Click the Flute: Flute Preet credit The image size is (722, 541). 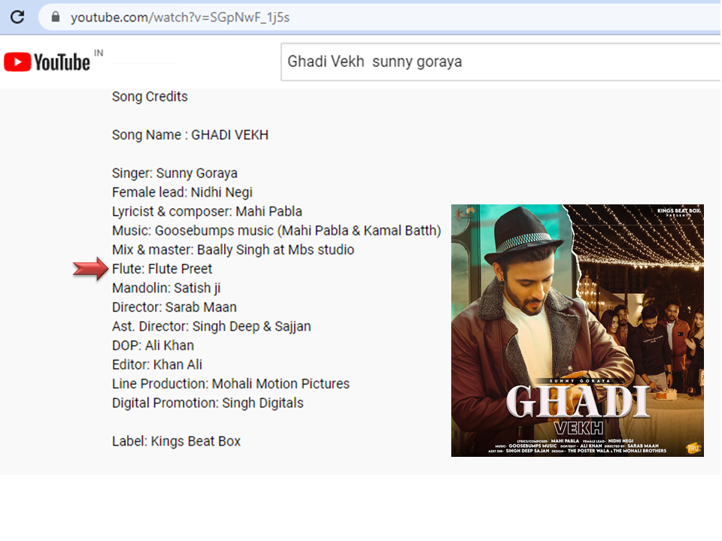point(162,269)
